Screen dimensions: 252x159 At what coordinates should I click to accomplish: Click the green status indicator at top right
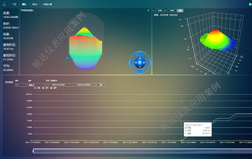250,5
